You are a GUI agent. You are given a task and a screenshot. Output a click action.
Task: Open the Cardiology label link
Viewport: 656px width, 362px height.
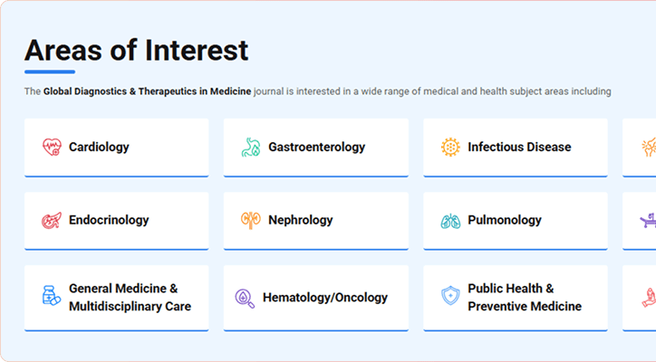point(99,147)
